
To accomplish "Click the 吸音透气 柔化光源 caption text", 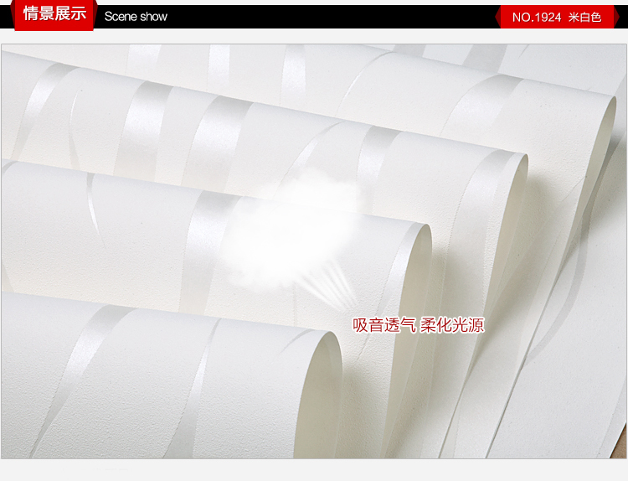I will coord(418,324).
